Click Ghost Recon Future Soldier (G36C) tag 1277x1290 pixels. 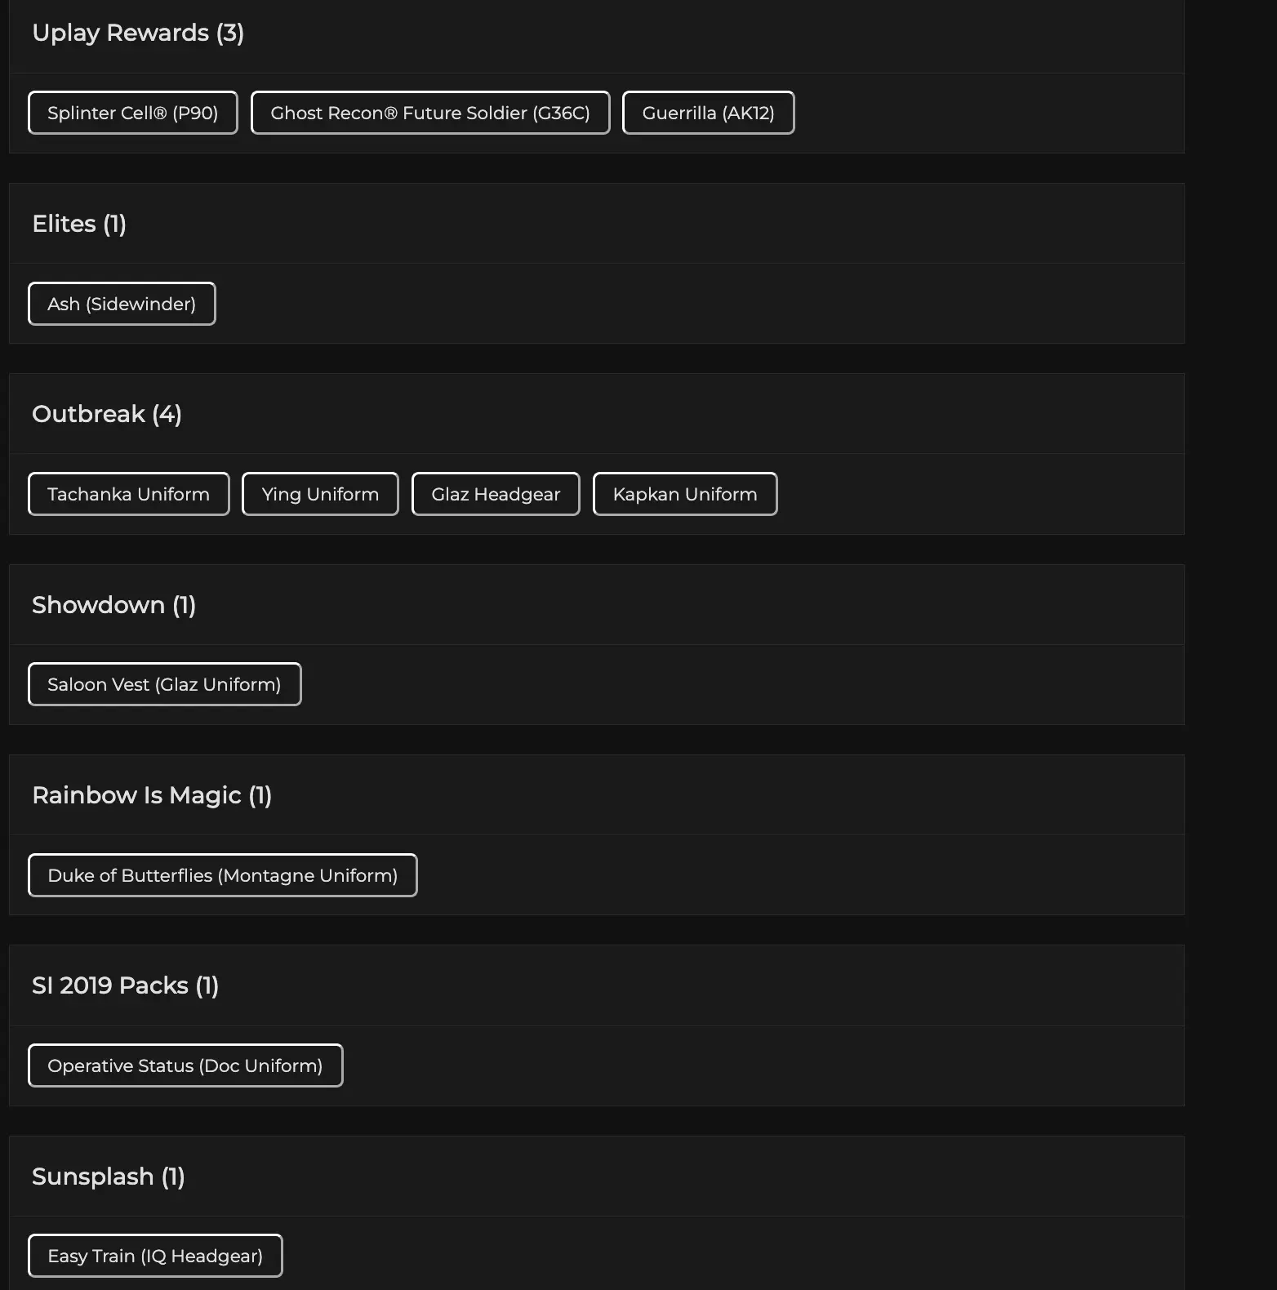430,113
